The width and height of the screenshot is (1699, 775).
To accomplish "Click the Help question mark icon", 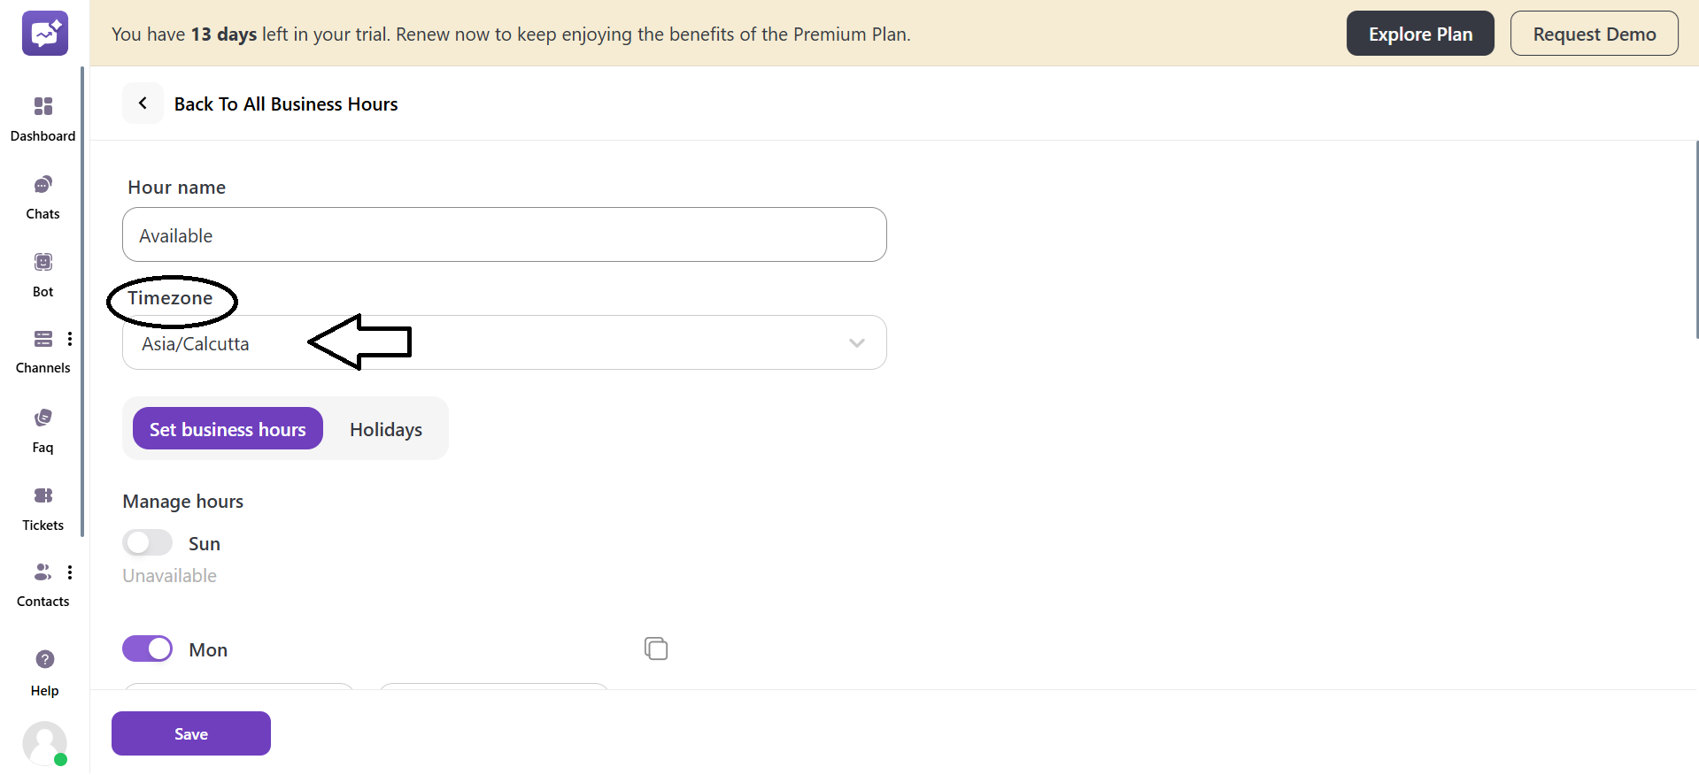I will click(x=44, y=660).
